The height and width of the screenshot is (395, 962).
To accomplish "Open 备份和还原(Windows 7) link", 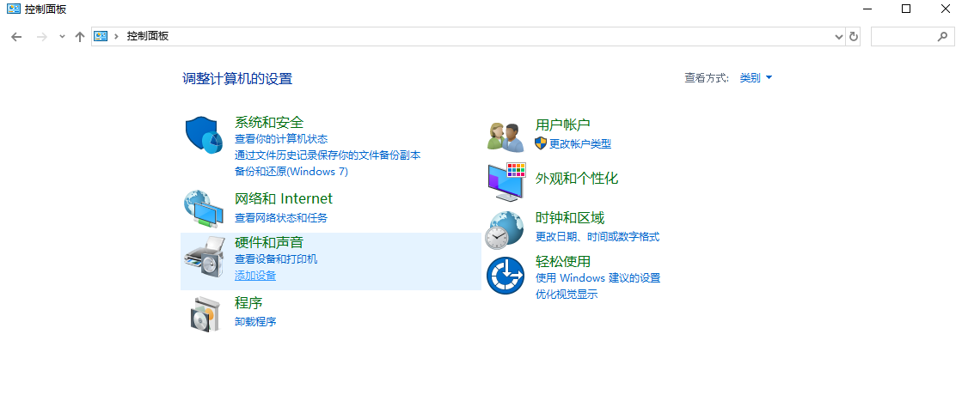I will click(291, 171).
